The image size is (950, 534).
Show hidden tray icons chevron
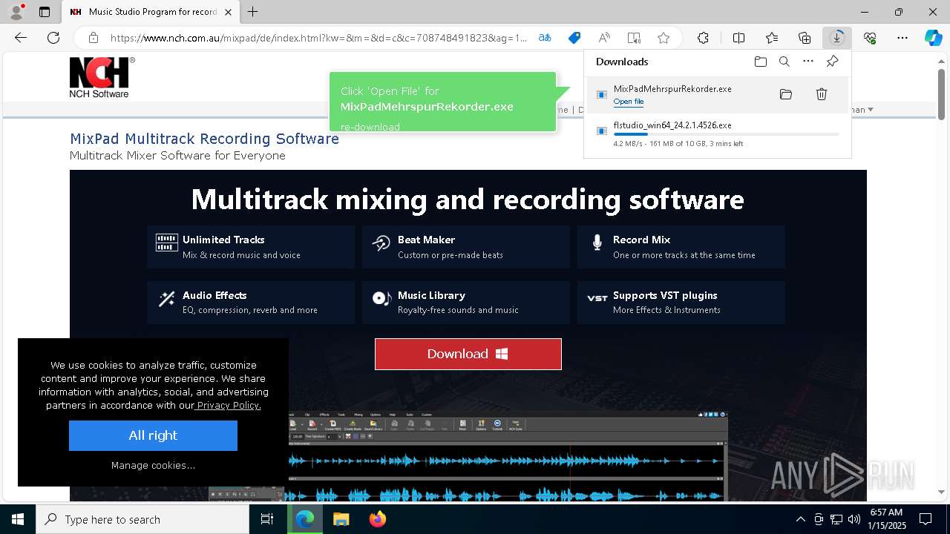800,519
